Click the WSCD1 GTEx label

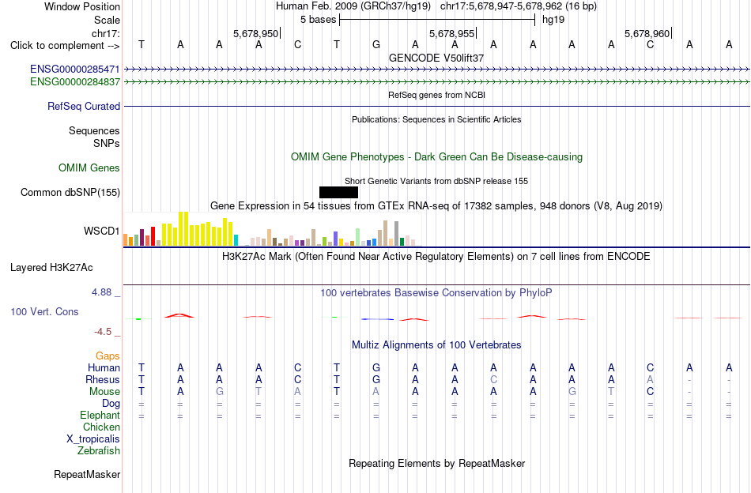pyautogui.click(x=101, y=231)
